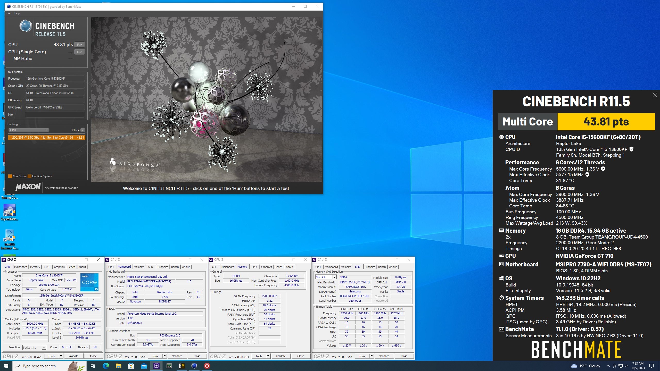Screen dimensions: 660x371
Task: Select the 20C/20T ranking entry scoring 43.81
Action: pos(47,138)
